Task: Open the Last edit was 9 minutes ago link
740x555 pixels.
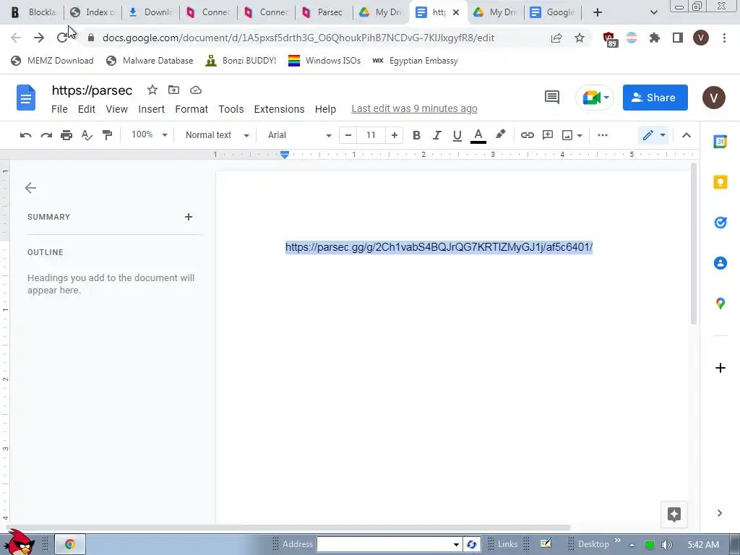Action: pyautogui.click(x=414, y=108)
